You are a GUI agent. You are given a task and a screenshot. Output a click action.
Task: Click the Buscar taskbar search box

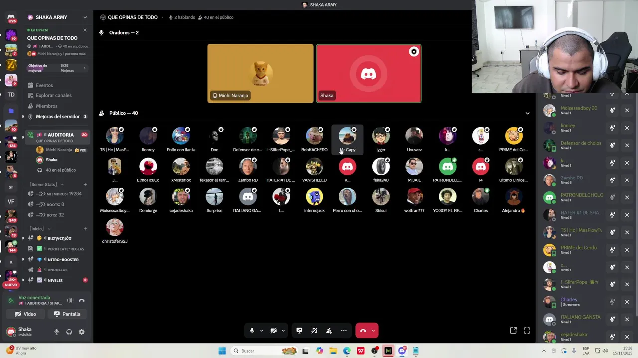264,351
